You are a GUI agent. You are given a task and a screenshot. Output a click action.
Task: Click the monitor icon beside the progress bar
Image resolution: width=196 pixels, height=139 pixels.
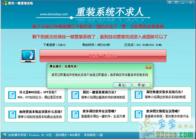[27, 56]
